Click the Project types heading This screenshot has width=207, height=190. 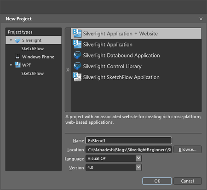coord(20,32)
